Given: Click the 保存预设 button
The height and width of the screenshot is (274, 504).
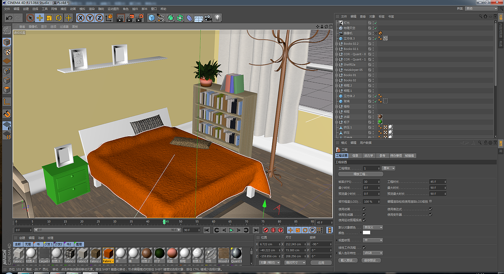Looking at the screenshot, I should pyautogui.click(x=371, y=261).
